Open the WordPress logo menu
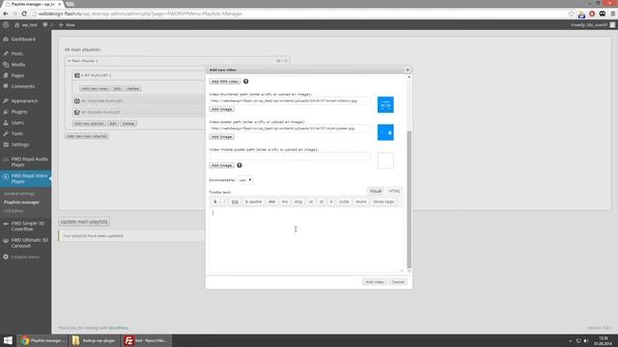618x347 pixels. pyautogui.click(x=6, y=25)
